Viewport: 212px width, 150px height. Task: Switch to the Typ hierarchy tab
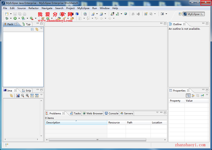coord(26,24)
